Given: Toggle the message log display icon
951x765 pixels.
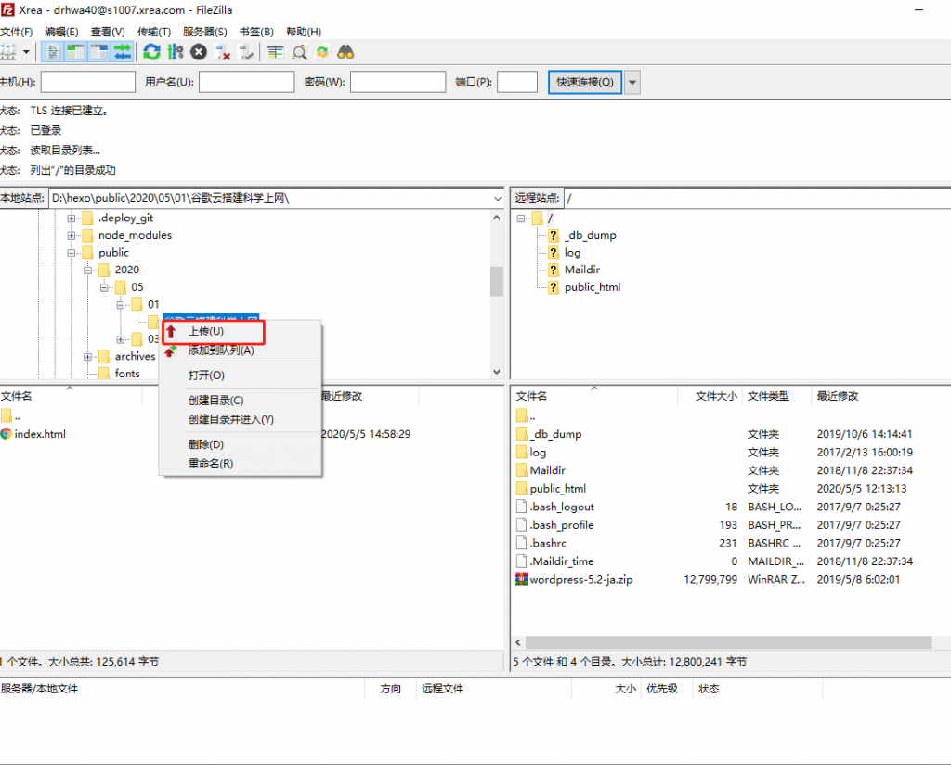Looking at the screenshot, I should pos(54,52).
